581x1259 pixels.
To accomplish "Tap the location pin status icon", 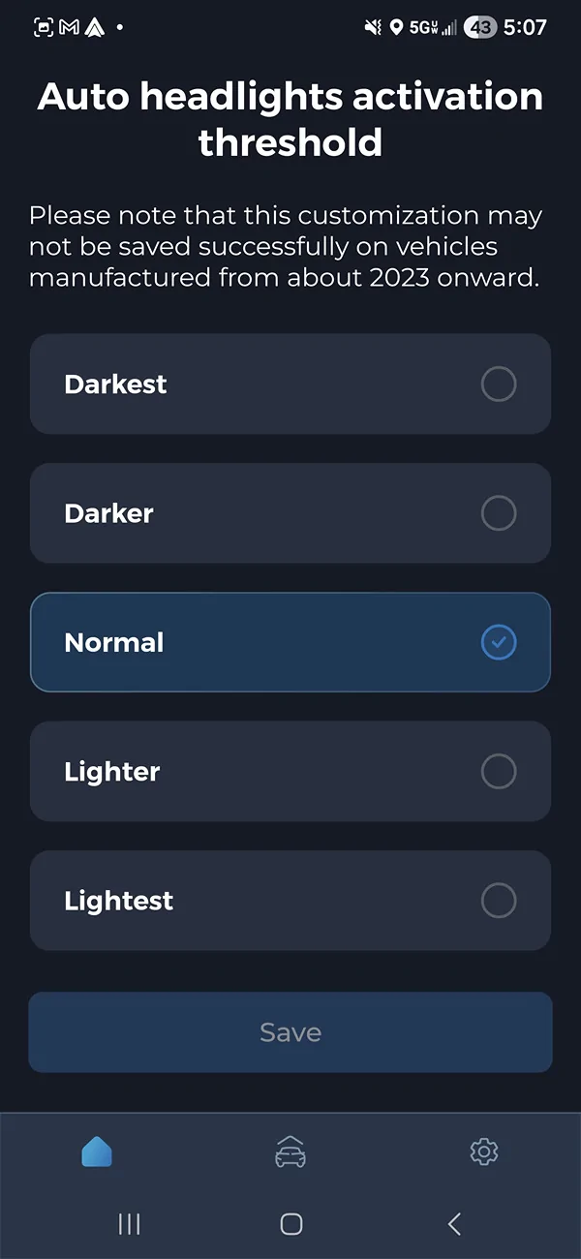I will (397, 27).
